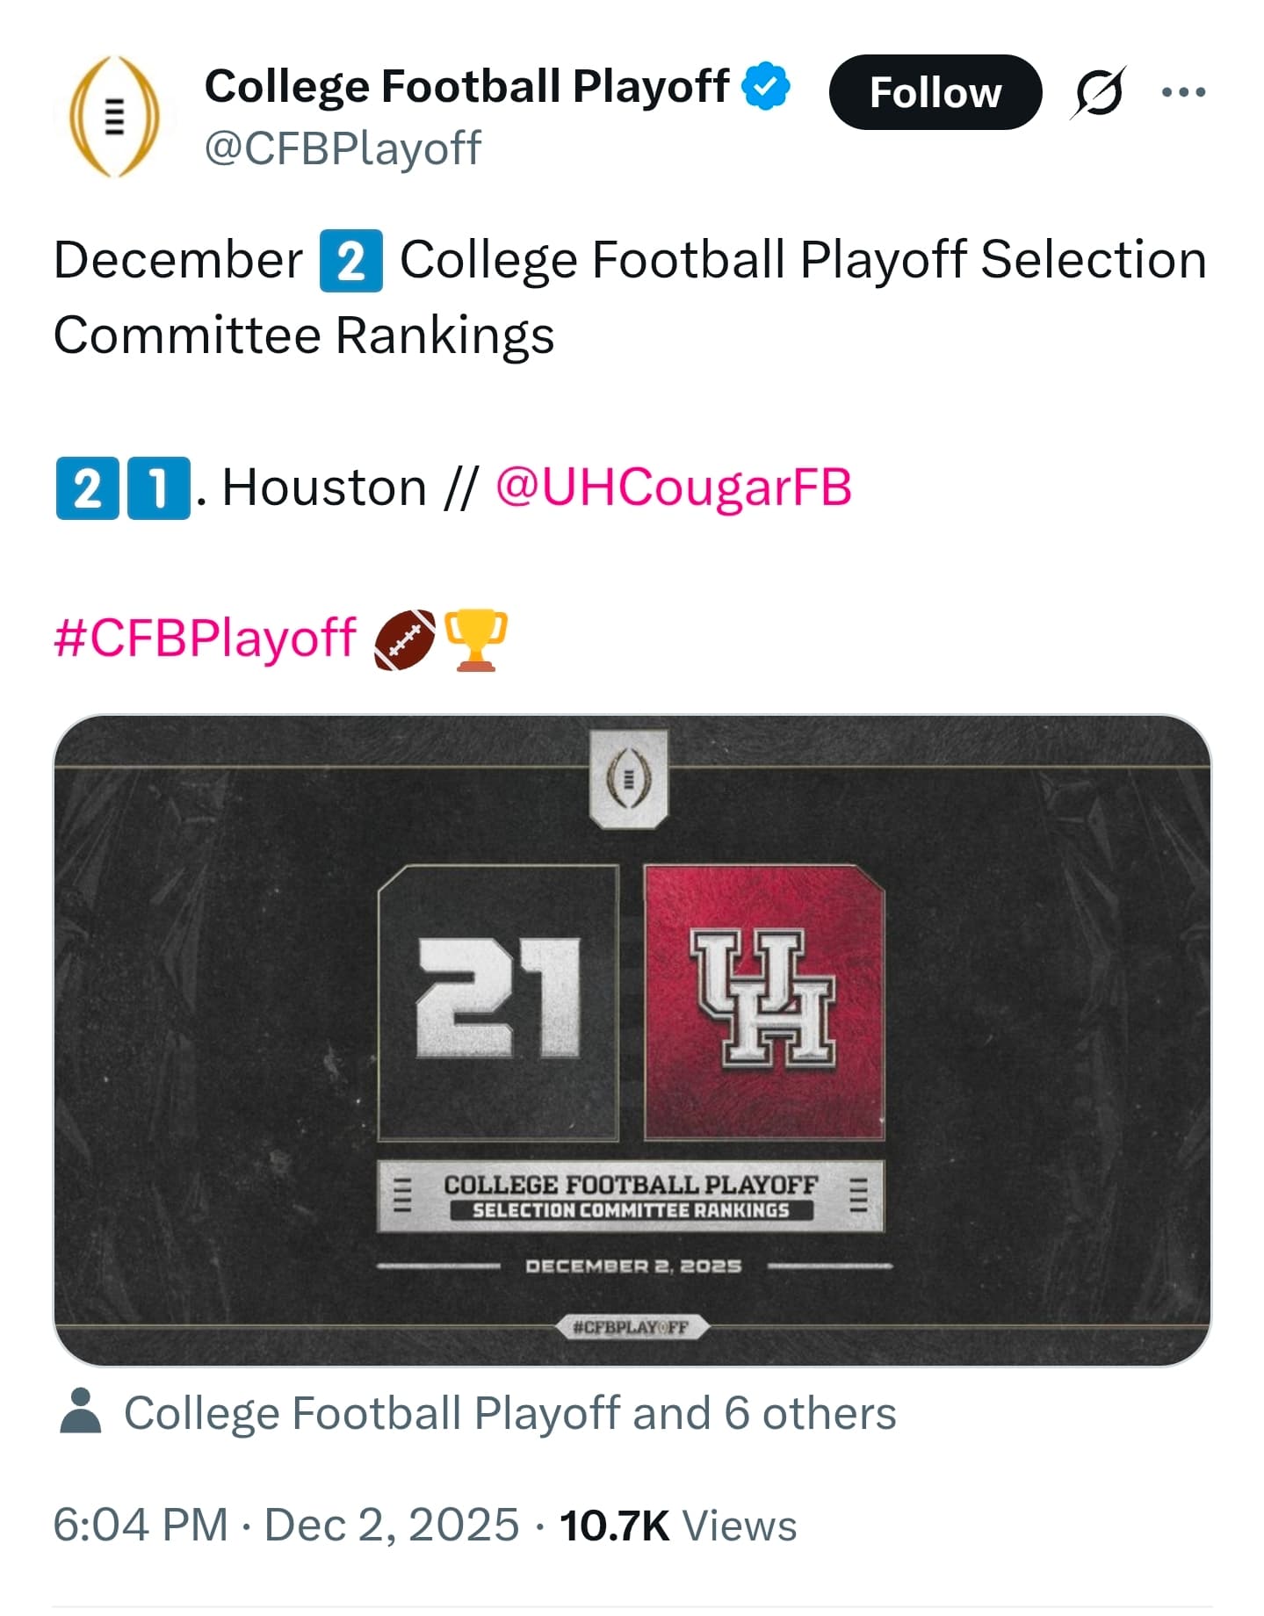The width and height of the screenshot is (1264, 1616).
Task: Open the three-dot more options menu
Action: (x=1182, y=91)
